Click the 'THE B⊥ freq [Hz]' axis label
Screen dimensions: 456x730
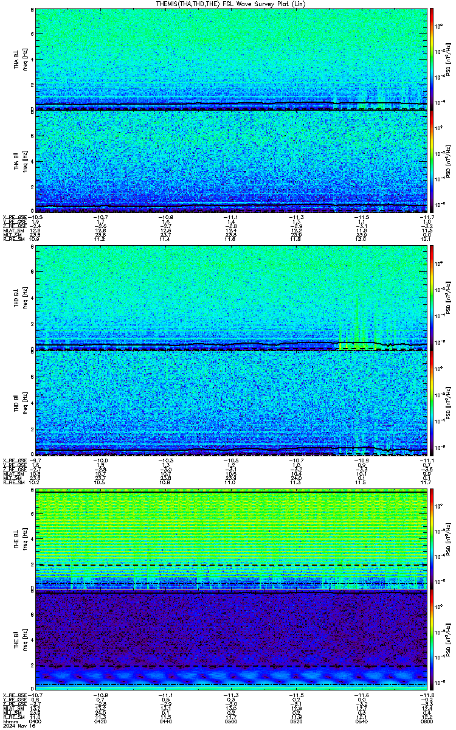click(x=21, y=538)
